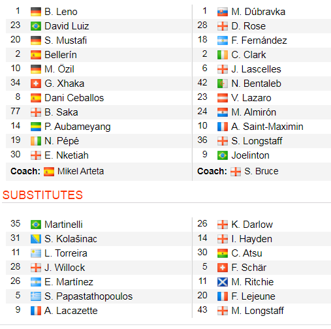Open A. Saint-Maximin player link
The image size is (331, 329).
[267, 127]
